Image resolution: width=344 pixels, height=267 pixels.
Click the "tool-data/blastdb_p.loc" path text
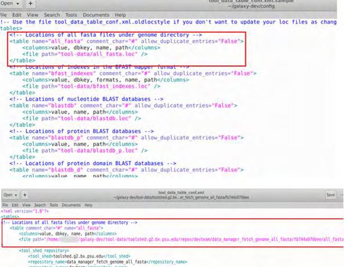coord(99,151)
